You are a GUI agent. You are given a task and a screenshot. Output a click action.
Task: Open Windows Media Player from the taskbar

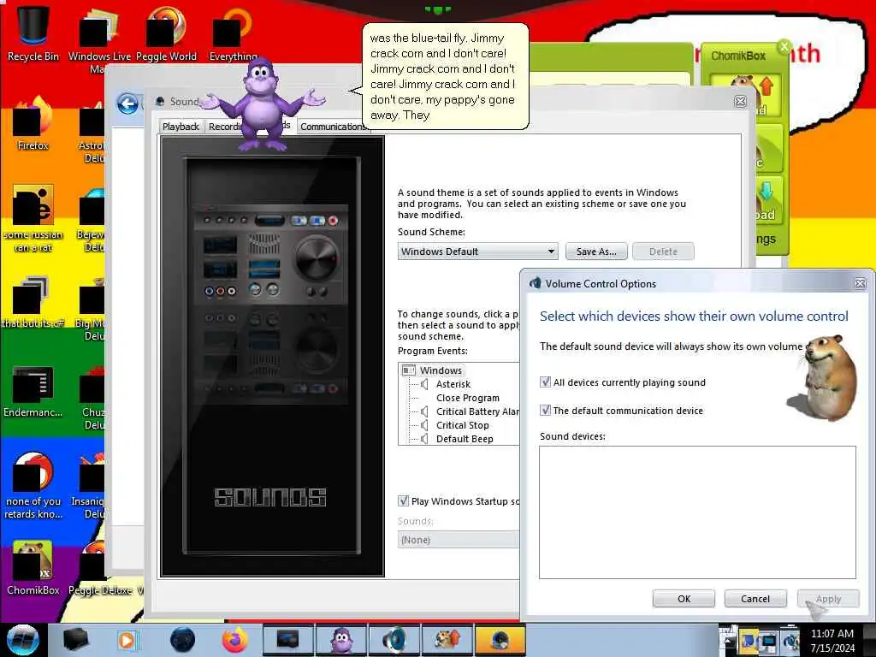point(127,640)
